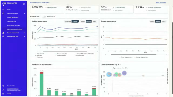The width and height of the screenshot is (173, 97).
Task: Click the Logout exit icon
Action: click(x=3, y=94)
